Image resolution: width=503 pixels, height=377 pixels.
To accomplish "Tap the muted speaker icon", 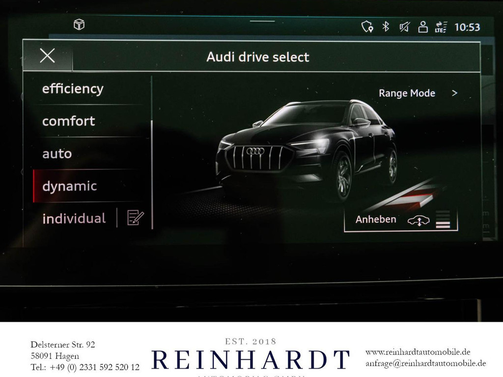I will point(404,27).
